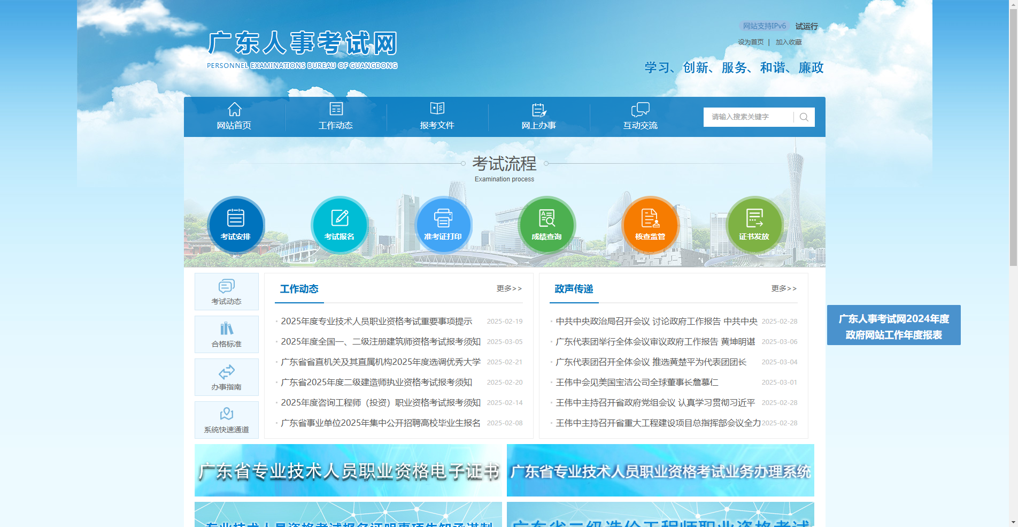Image resolution: width=1018 pixels, height=527 pixels.
Task: Click the 考试动态 sidebar icon
Action: 226,292
